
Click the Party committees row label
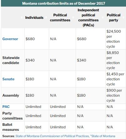(13, 116)
